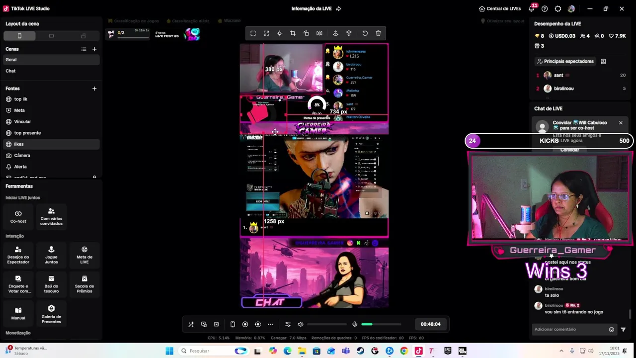Edit LIVE info with share icon
The image size is (636, 358).
pyautogui.click(x=338, y=8)
